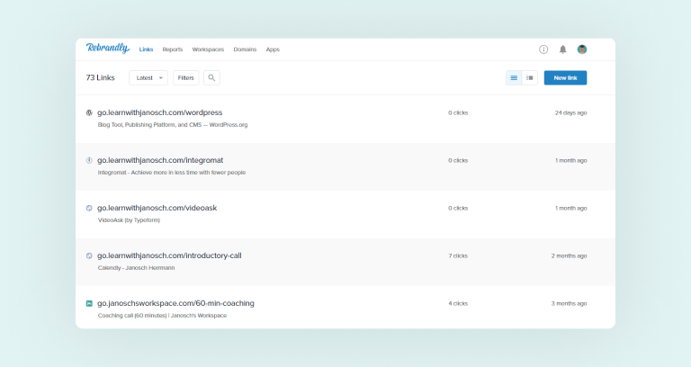The height and width of the screenshot is (367, 691).
Task: Click '7 clicks' on introductory-call row
Action: [458, 255]
